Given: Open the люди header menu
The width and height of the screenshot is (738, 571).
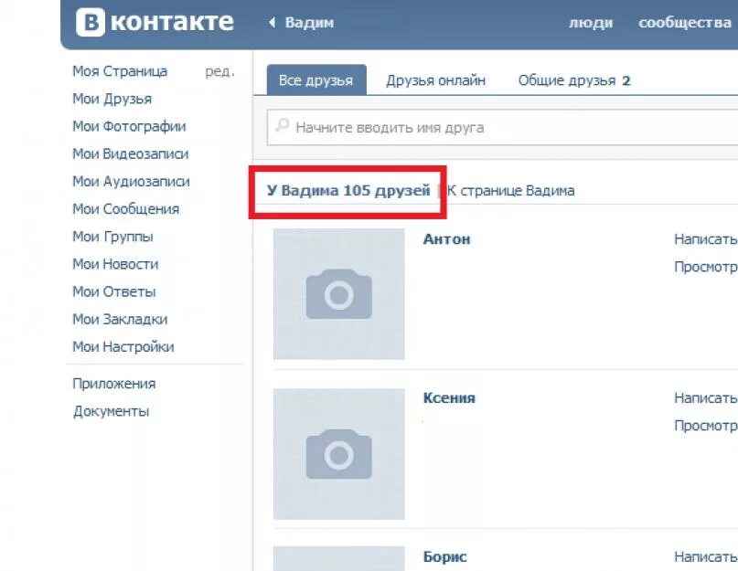Looking at the screenshot, I should [591, 22].
